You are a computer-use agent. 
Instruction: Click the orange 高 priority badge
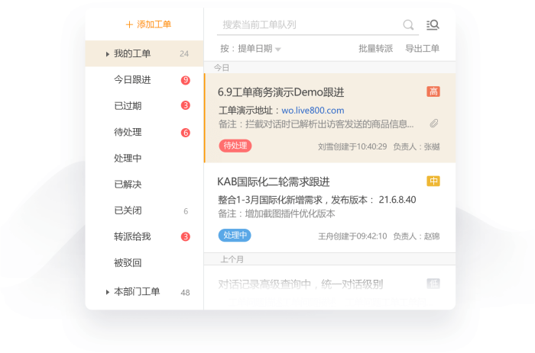[x=433, y=91]
